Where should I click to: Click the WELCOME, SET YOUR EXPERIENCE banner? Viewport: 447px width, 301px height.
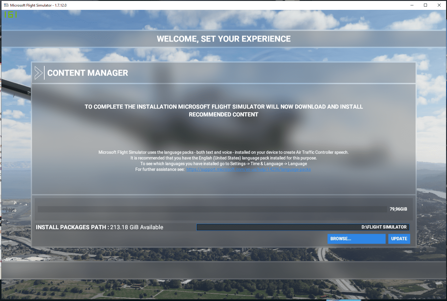coord(224,39)
